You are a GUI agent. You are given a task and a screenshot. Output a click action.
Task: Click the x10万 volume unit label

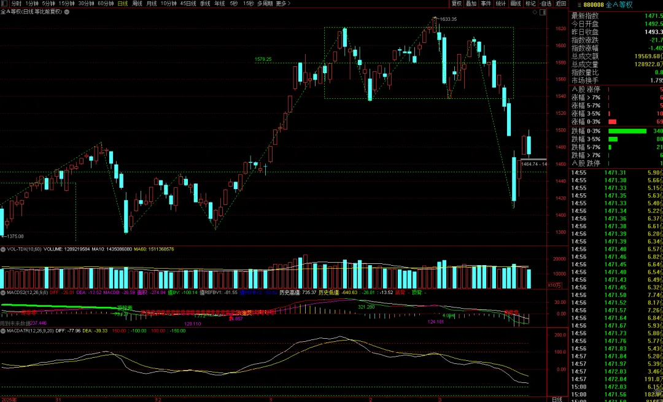point(554,285)
